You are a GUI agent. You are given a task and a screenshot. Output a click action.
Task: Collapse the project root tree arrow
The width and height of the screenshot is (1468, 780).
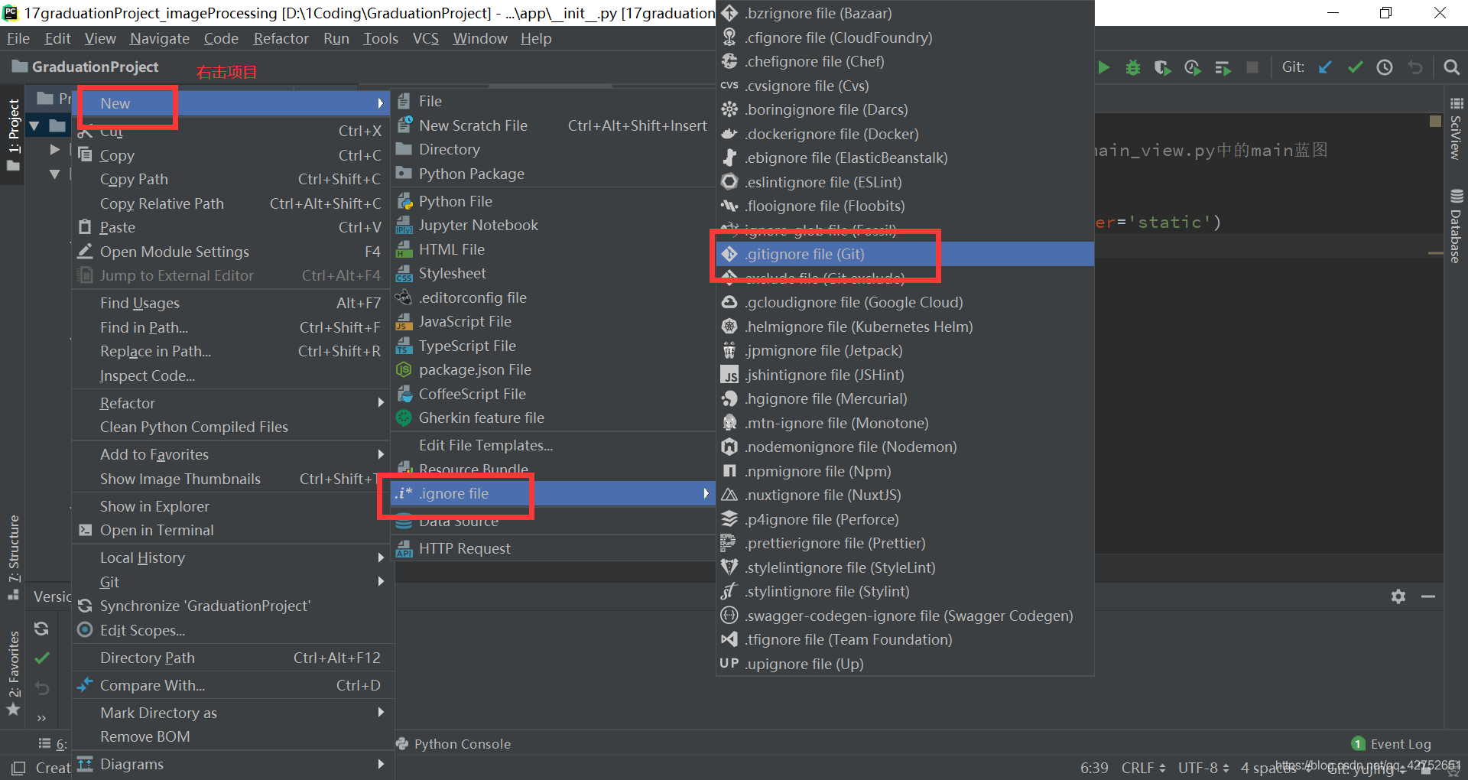[x=34, y=125]
